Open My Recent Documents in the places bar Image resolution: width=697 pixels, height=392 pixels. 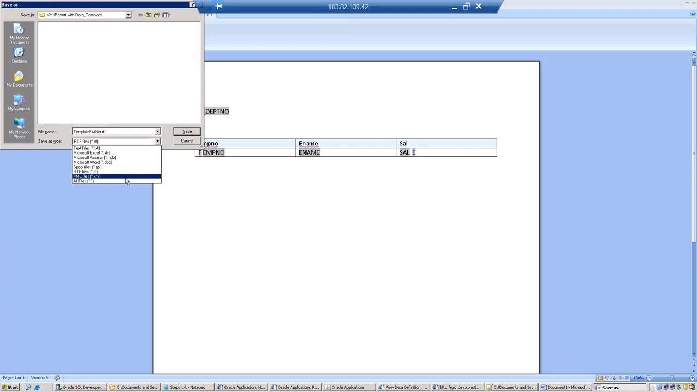pos(19,34)
